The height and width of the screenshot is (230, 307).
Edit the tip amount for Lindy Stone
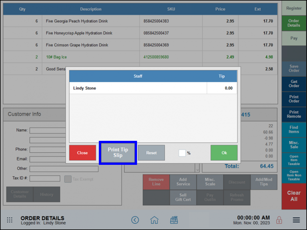tap(221, 88)
